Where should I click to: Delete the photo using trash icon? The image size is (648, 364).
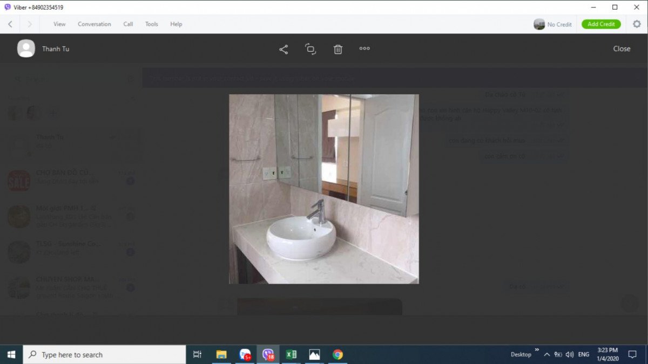[x=338, y=49]
